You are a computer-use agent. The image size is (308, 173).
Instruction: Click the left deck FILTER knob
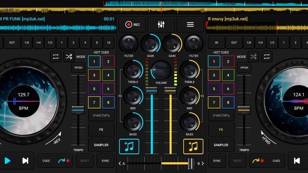pyautogui.click(x=128, y=44)
